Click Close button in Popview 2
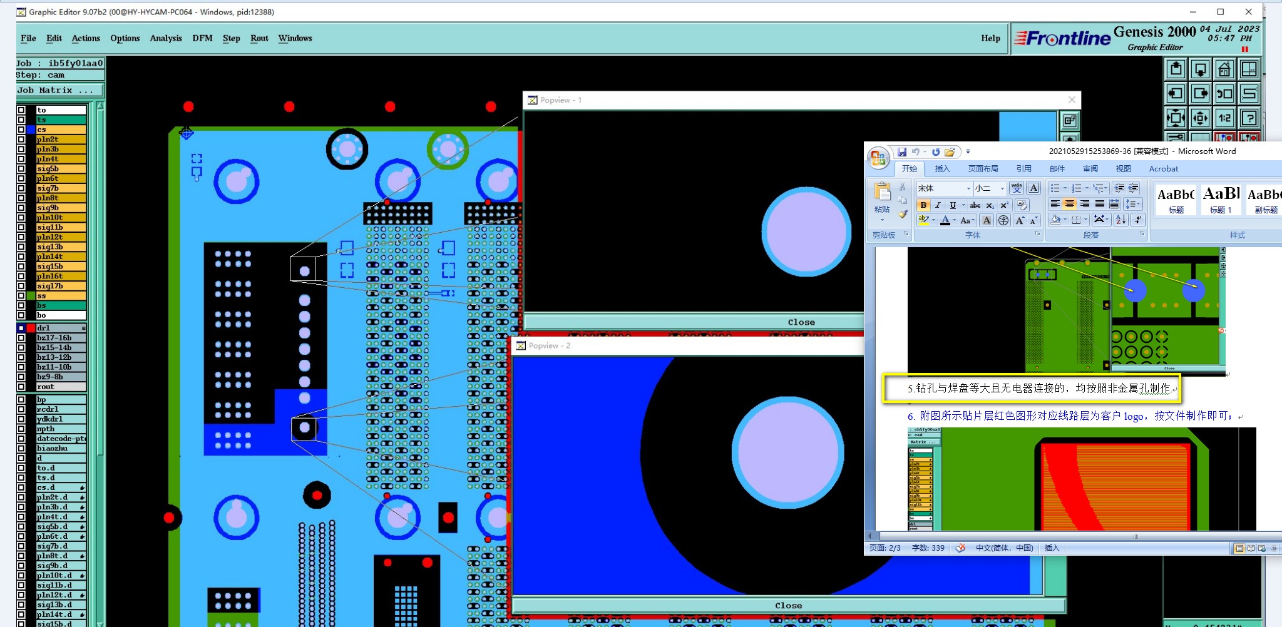This screenshot has width=1282, height=627. coord(789,606)
